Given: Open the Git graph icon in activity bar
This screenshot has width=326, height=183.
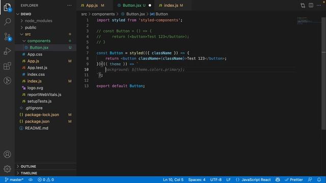Looking at the screenshot, I should click(x=7, y=80).
